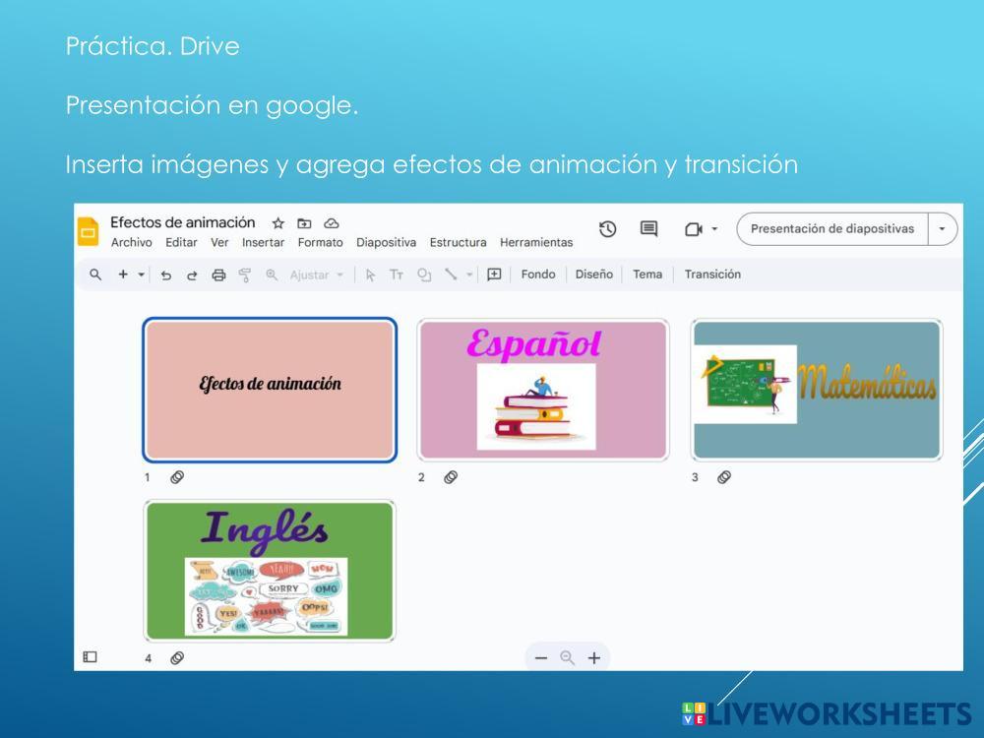
Task: Click the zoom in plus button
Action: [594, 658]
